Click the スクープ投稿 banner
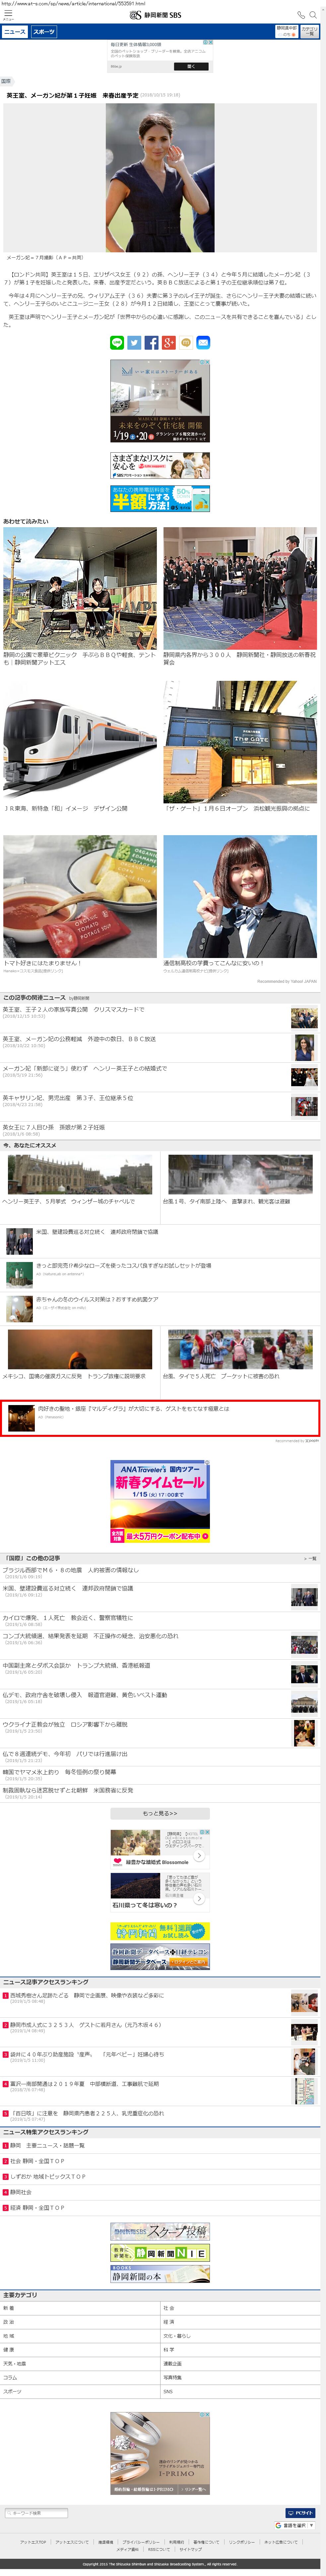326x2576 pixels. 160,2231
